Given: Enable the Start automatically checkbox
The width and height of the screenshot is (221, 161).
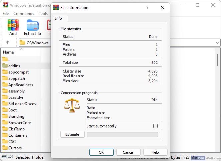Looking at the screenshot, I should coord(155,126).
